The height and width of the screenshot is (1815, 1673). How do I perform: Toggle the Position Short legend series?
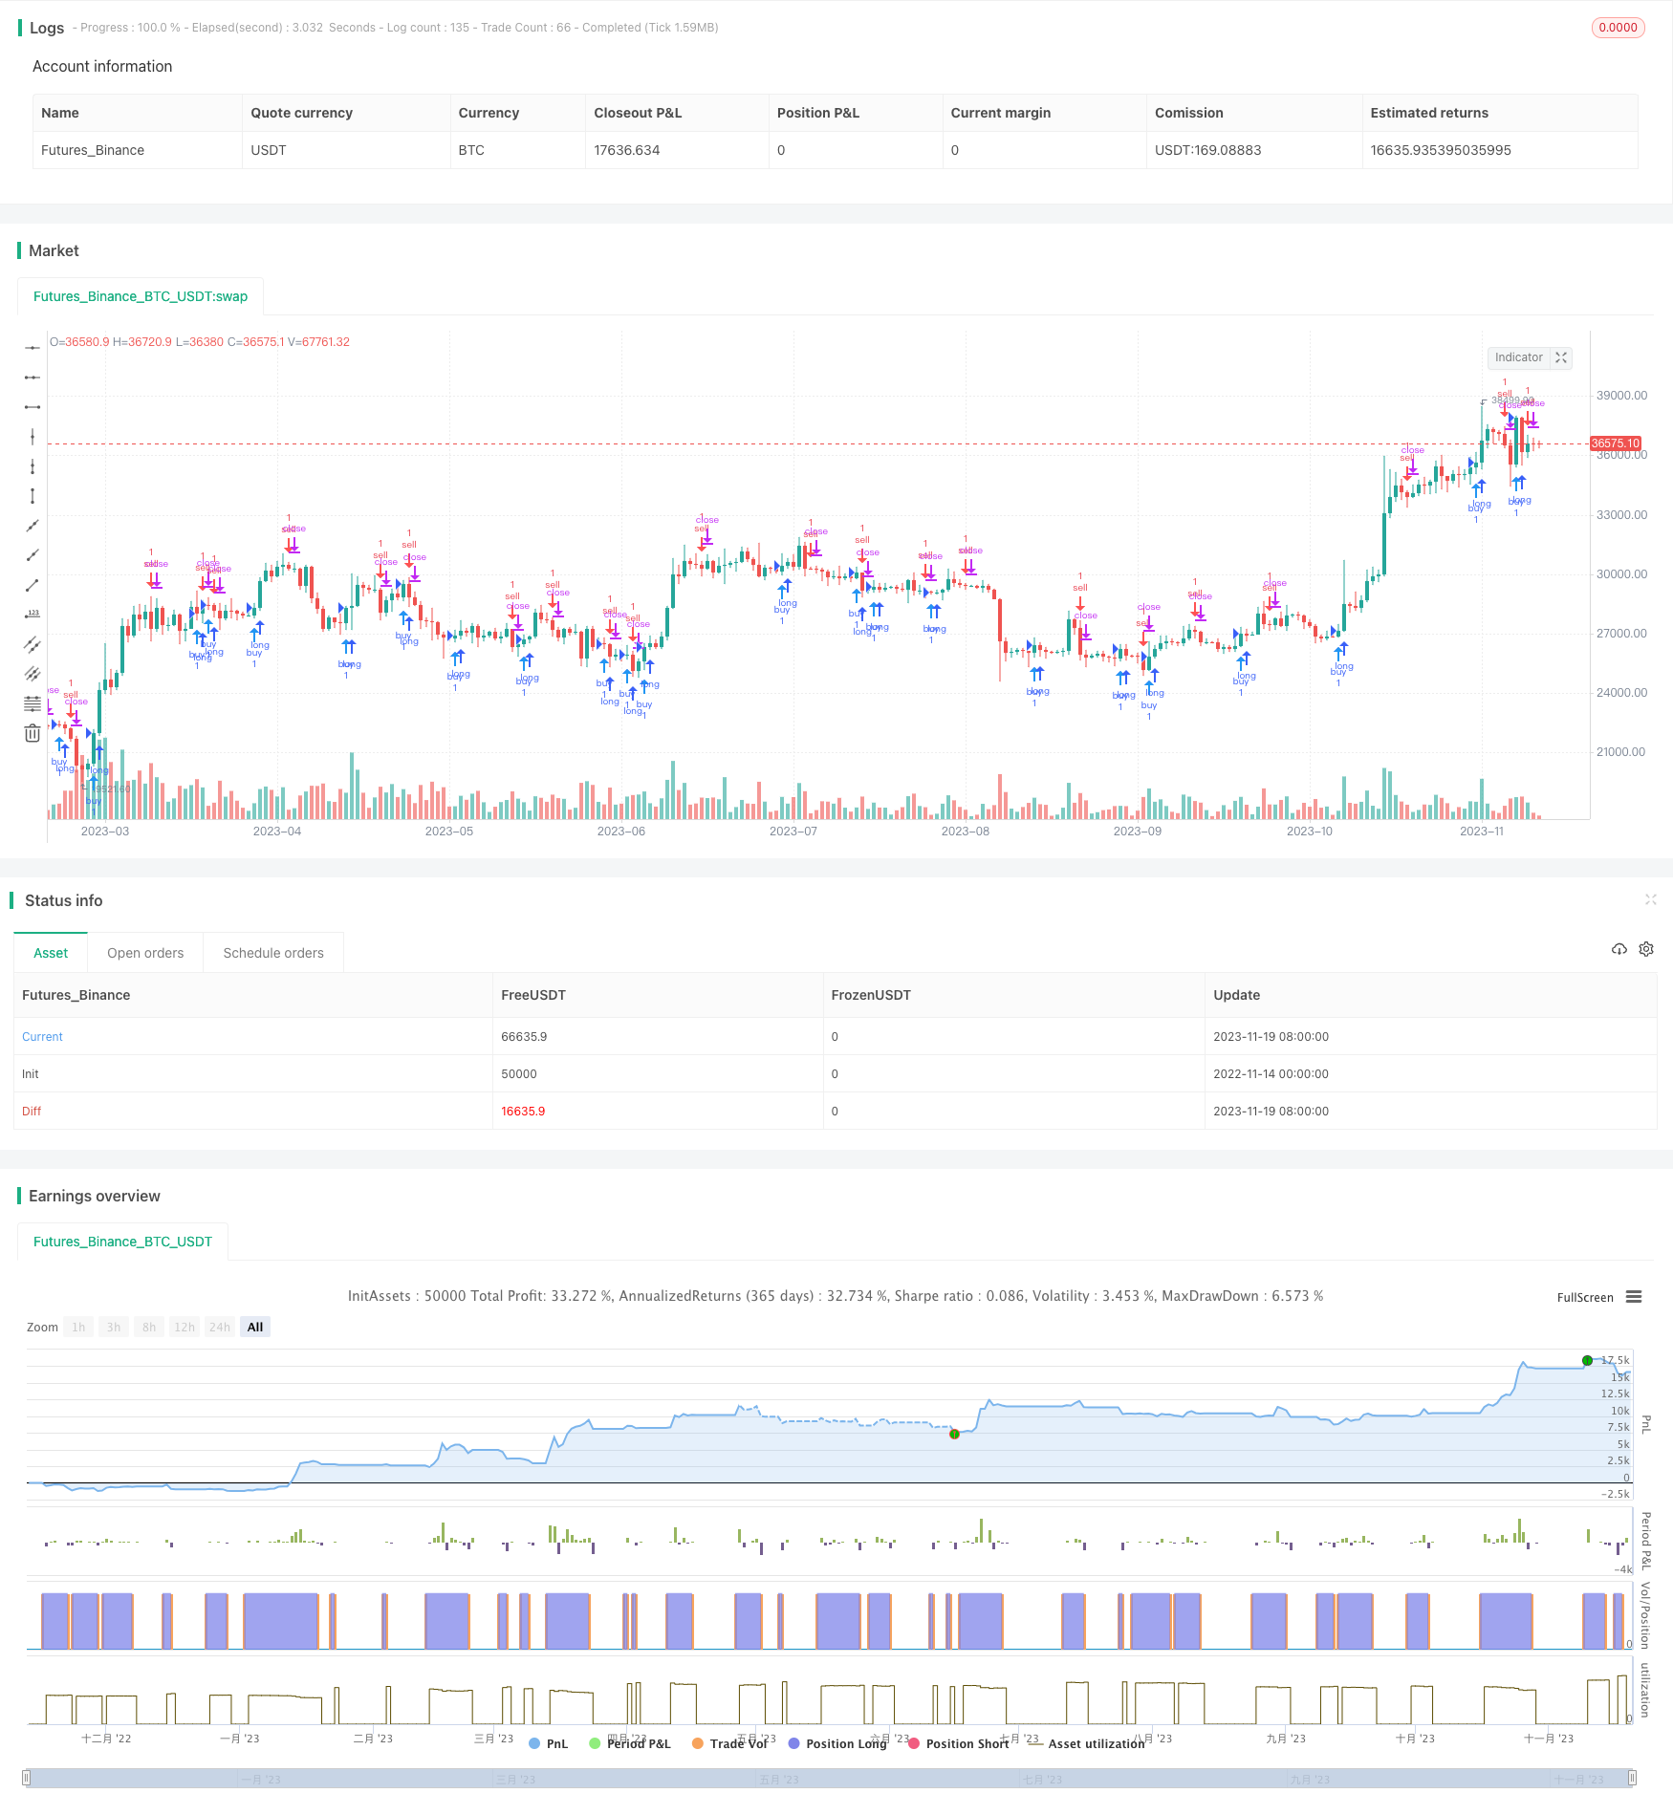point(959,1743)
